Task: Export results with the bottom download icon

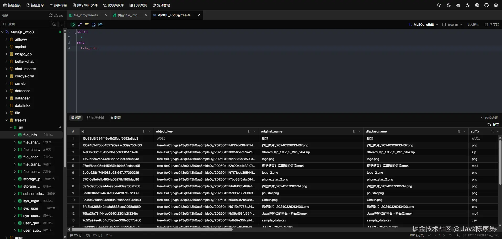Action: tap(458, 235)
